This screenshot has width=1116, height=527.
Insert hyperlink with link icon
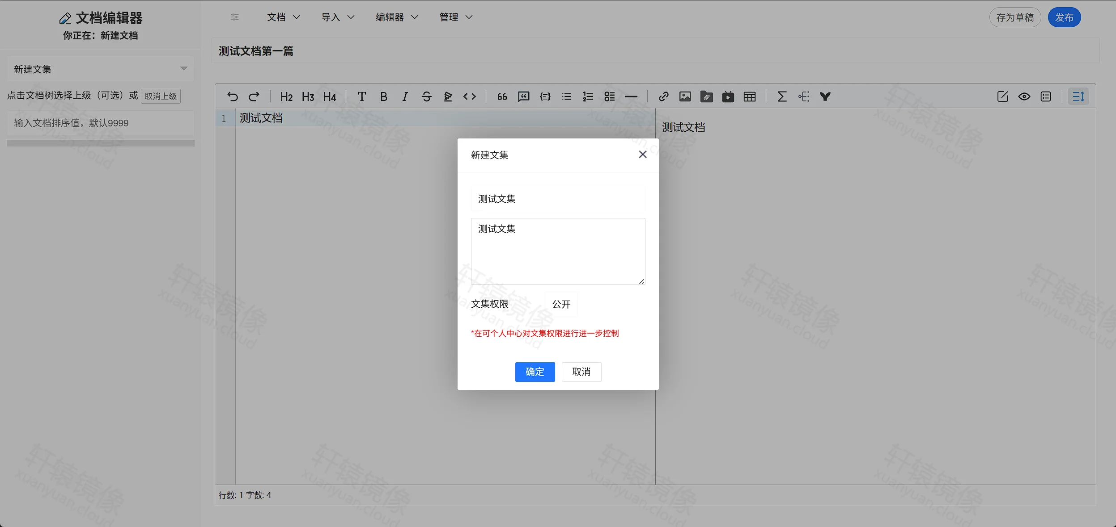663,96
